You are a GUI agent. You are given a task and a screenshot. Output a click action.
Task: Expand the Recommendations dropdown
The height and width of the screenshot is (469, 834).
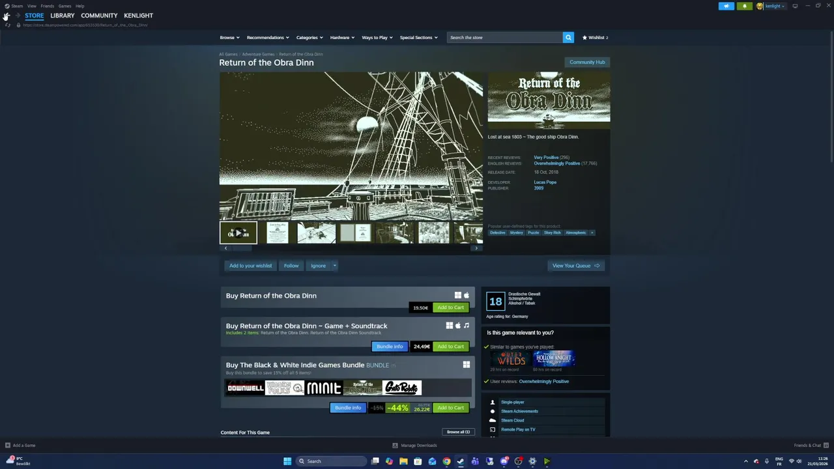268,37
